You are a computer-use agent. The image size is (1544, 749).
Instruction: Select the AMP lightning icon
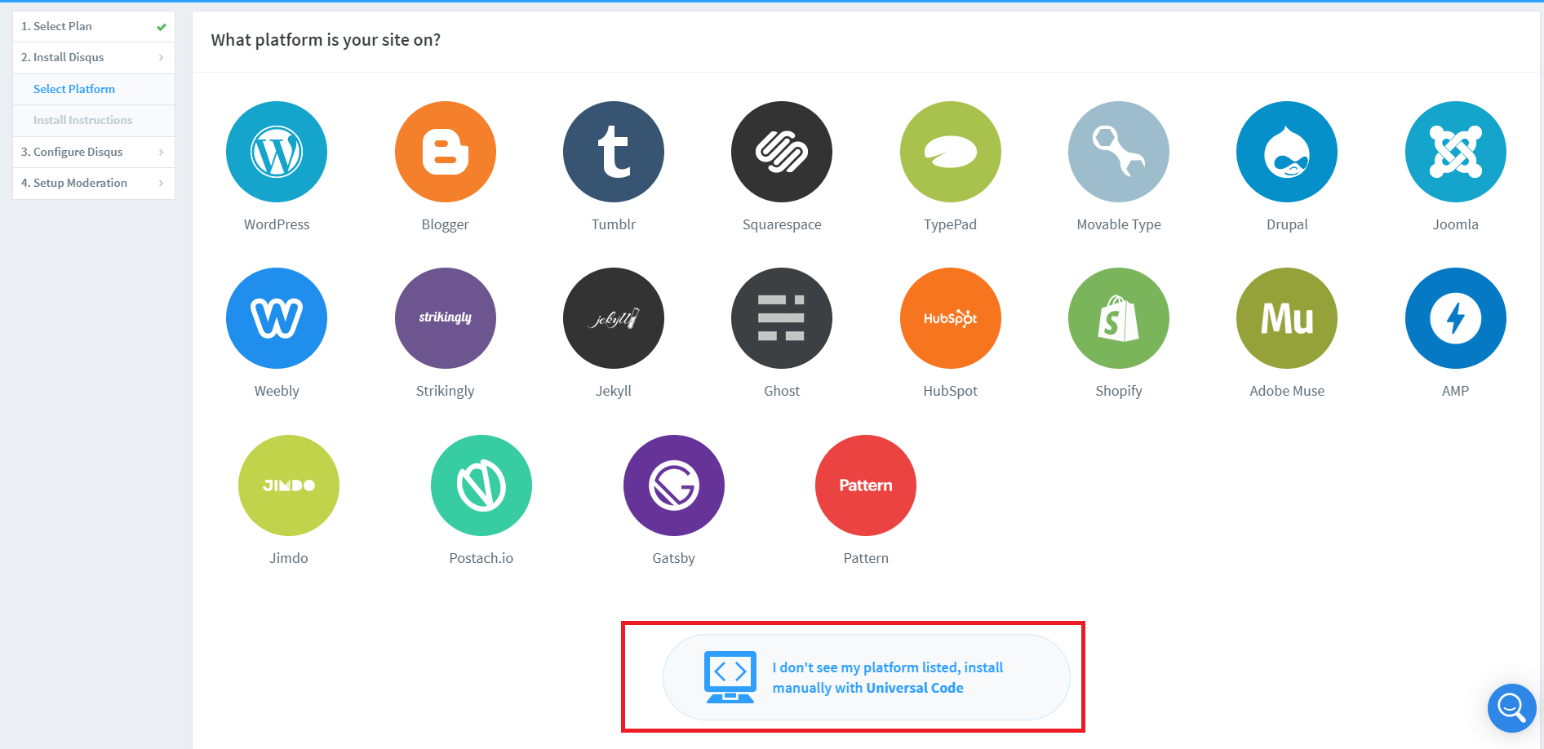click(x=1456, y=318)
